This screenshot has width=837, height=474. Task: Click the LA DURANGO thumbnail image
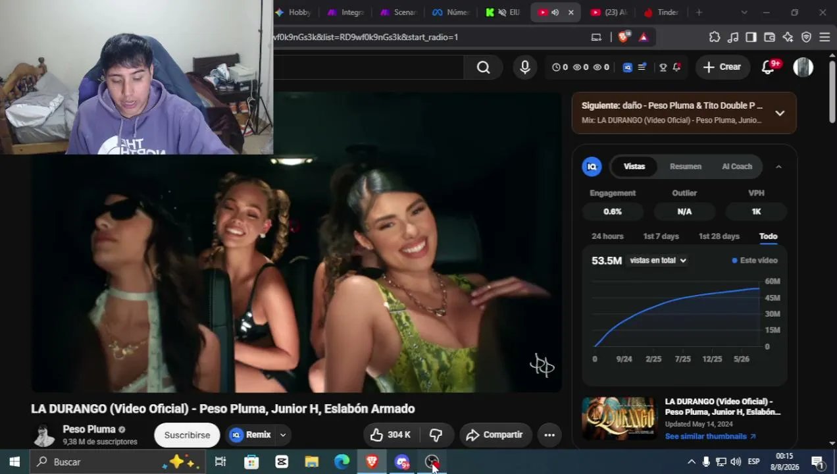click(619, 418)
